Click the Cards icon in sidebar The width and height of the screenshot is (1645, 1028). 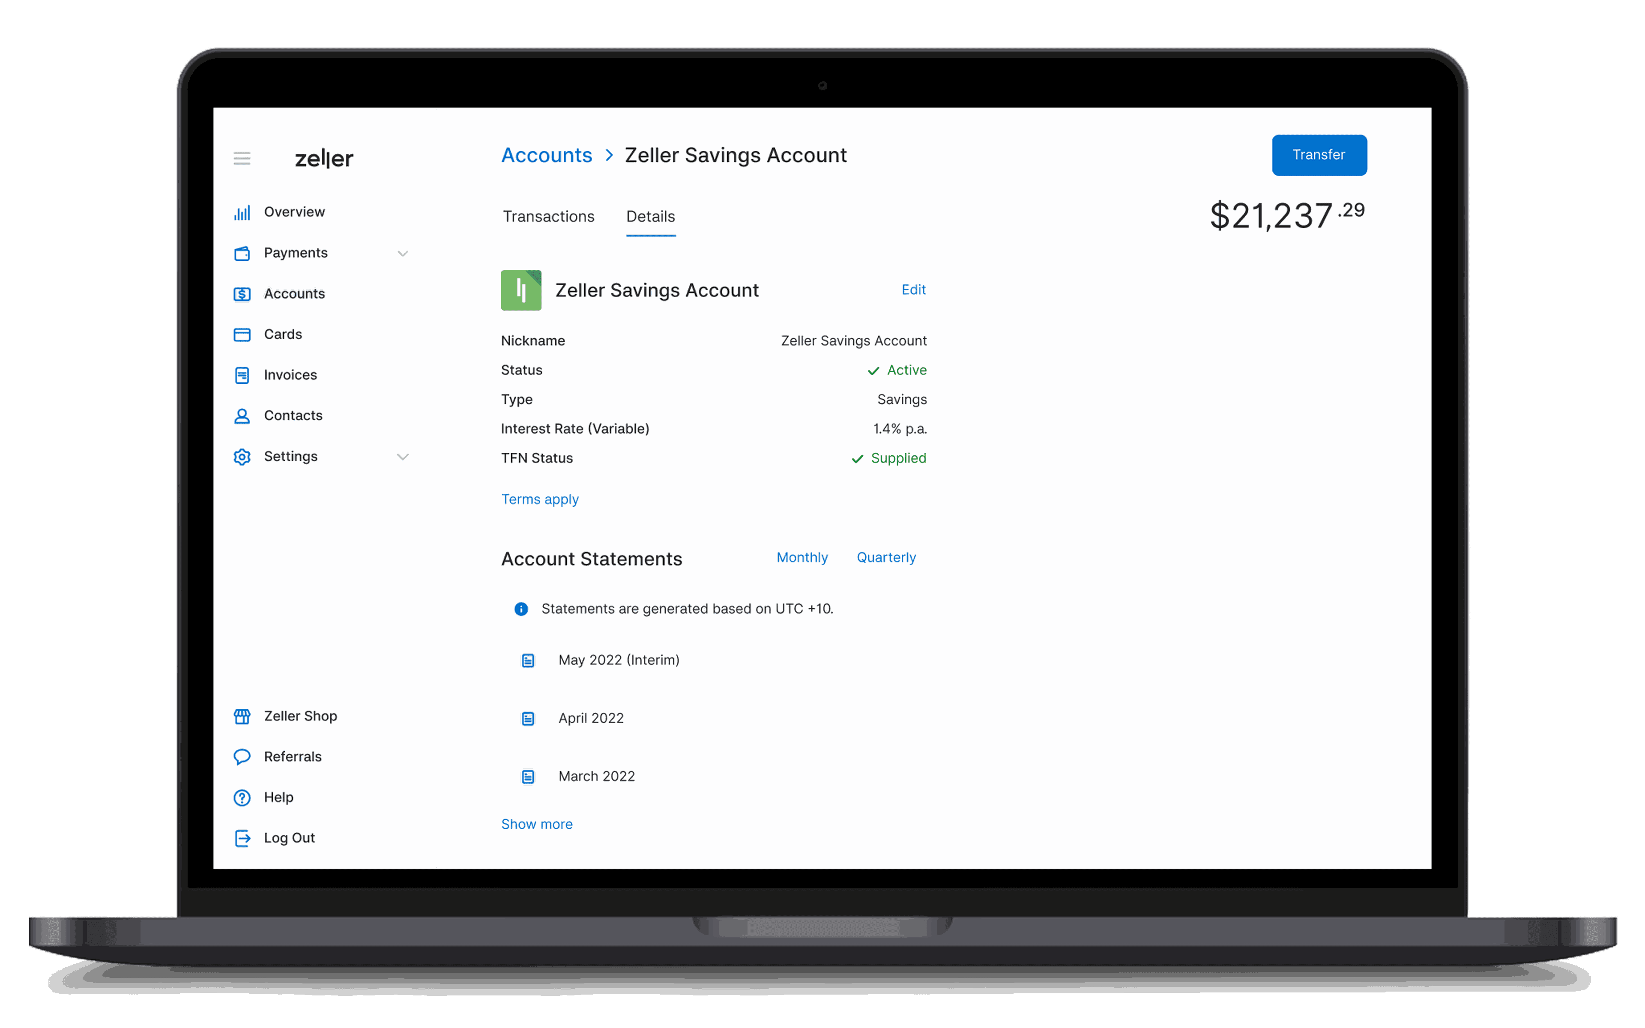[242, 335]
